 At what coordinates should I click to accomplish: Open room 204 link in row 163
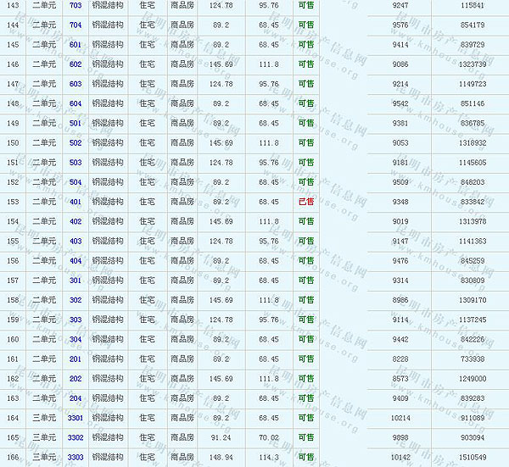pos(76,398)
